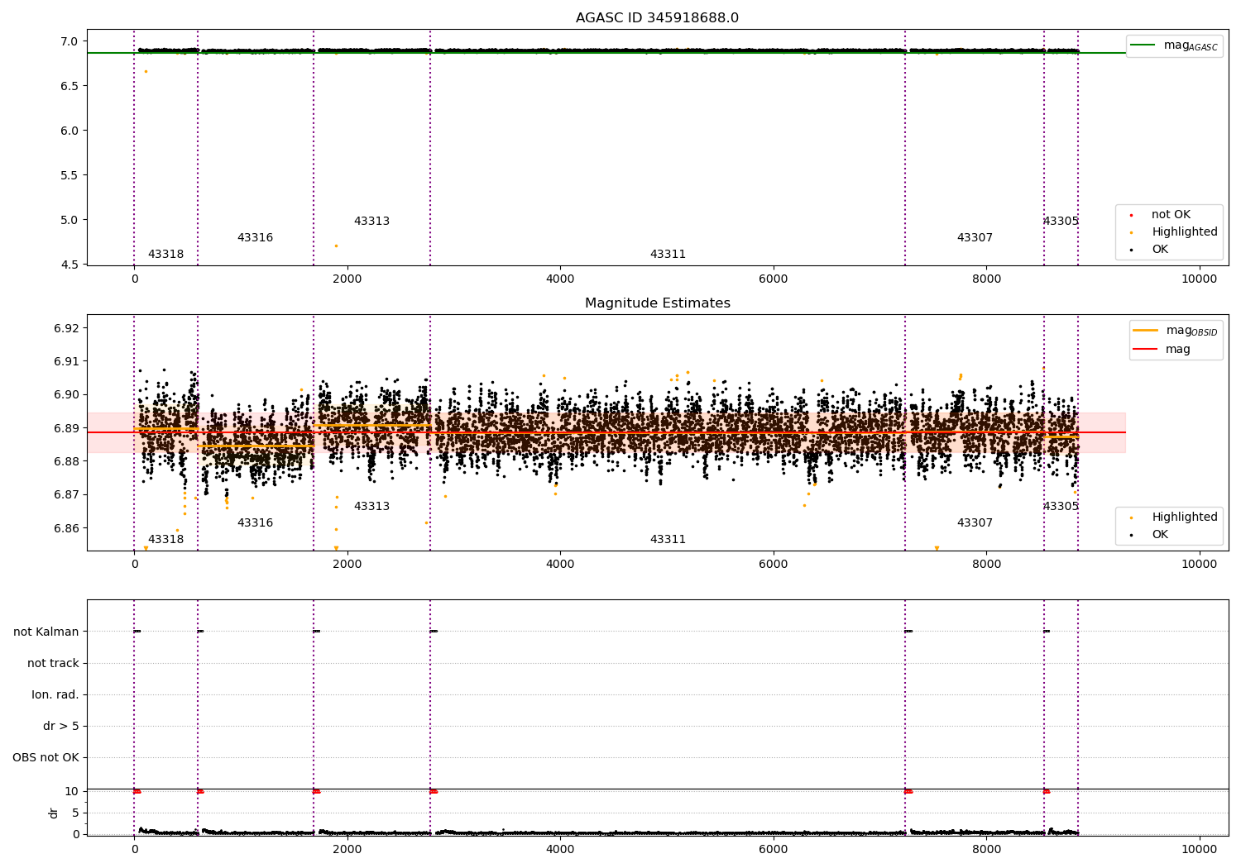Click the 10000 x-tick under bottom plot
The width and height of the screenshot is (1241, 868).
pyautogui.click(x=1200, y=849)
